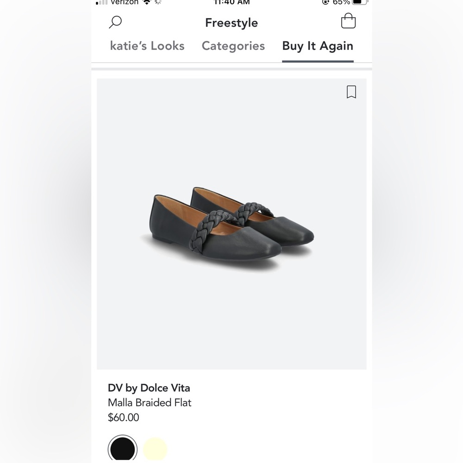
Task: Switch to the Categories tab
Action: pos(233,45)
